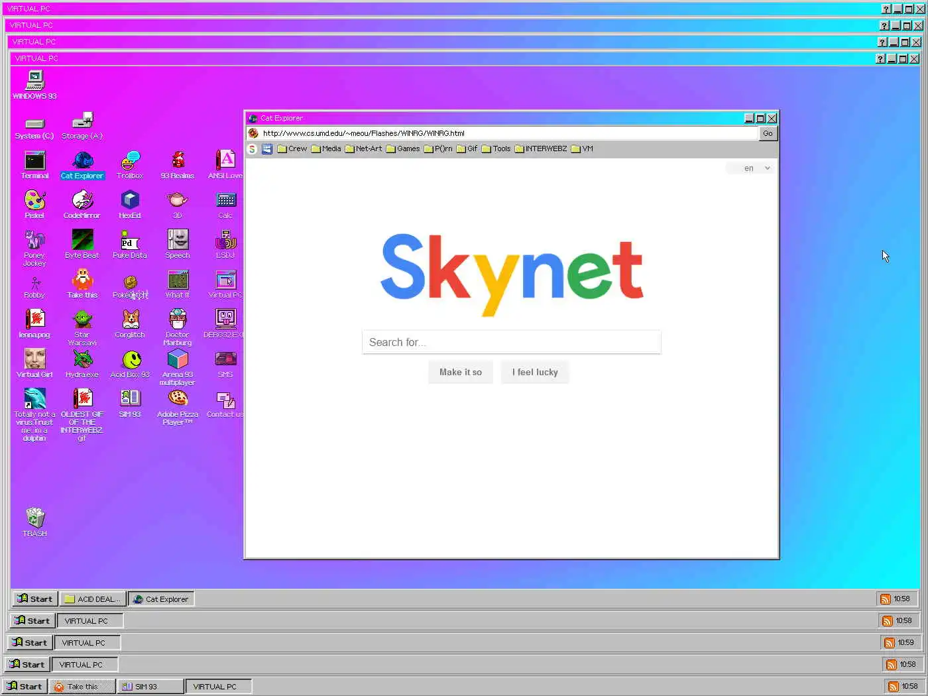Open the Corglitch icon
Screen dimensions: 928x696
pos(130,324)
